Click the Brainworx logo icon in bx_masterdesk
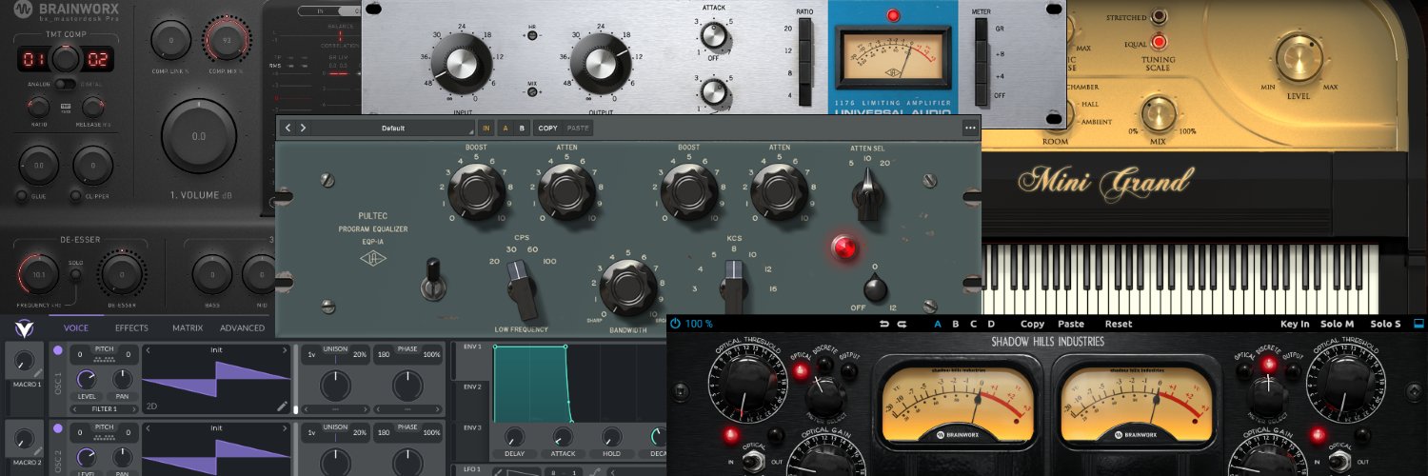The width and height of the screenshot is (1428, 476). (x=23, y=10)
